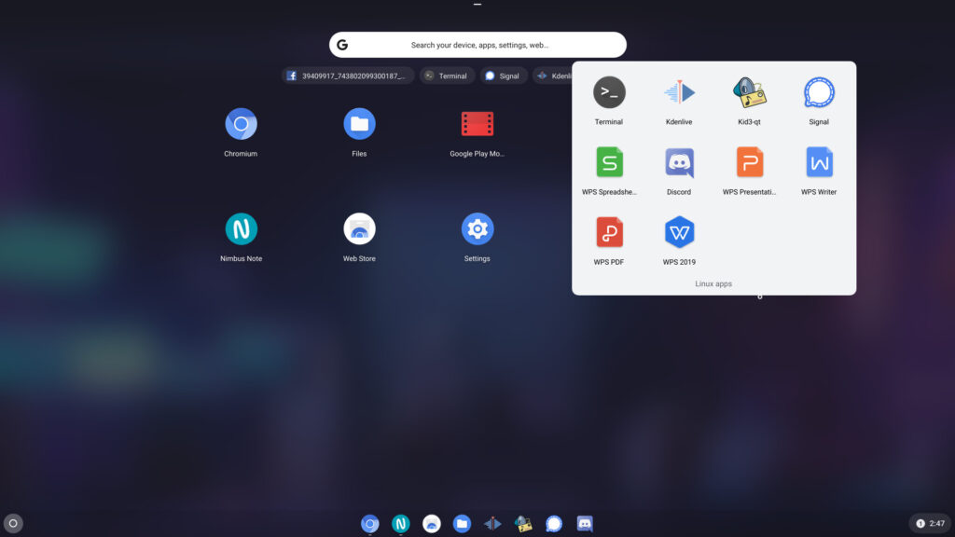Launch Terminal in Linux apps folder
The width and height of the screenshot is (955, 537).
click(609, 92)
